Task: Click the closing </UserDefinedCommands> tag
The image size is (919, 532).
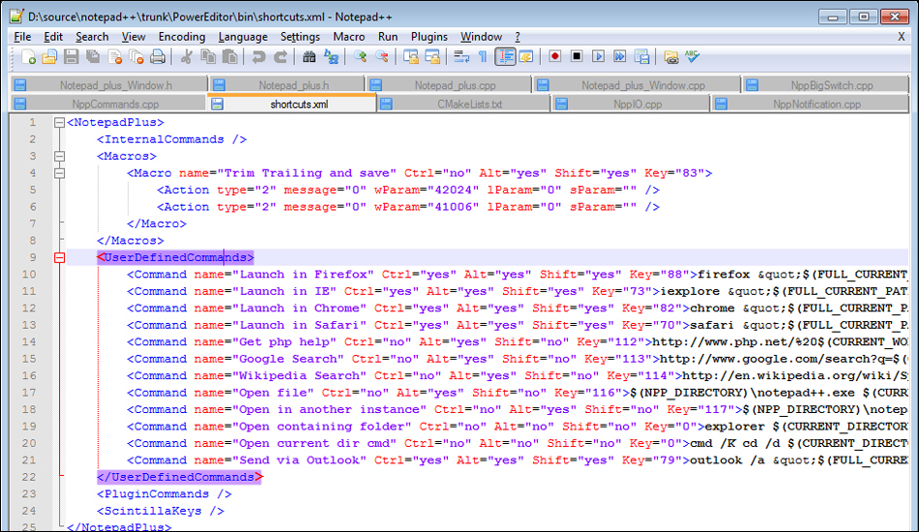Action: [x=180, y=478]
